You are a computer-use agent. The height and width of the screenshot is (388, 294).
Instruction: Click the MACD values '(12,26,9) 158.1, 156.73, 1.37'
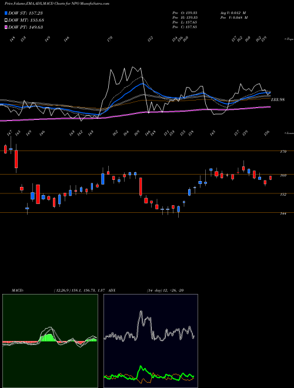(x=80, y=290)
